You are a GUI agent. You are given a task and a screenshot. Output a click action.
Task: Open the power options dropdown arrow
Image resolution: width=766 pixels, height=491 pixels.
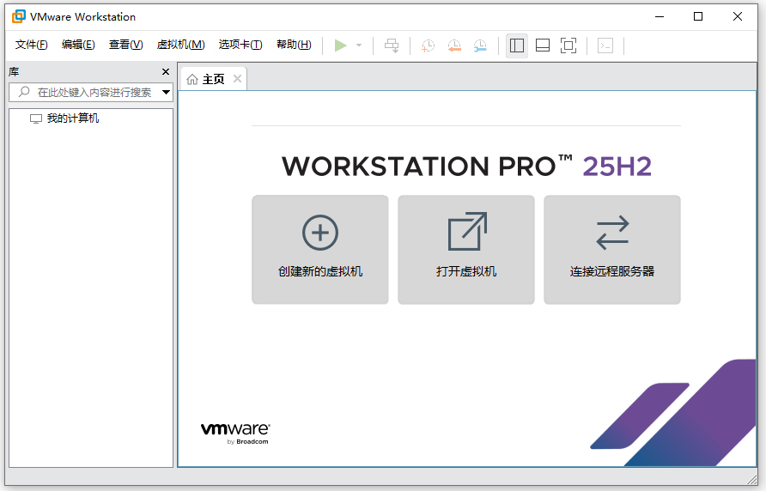tap(359, 45)
